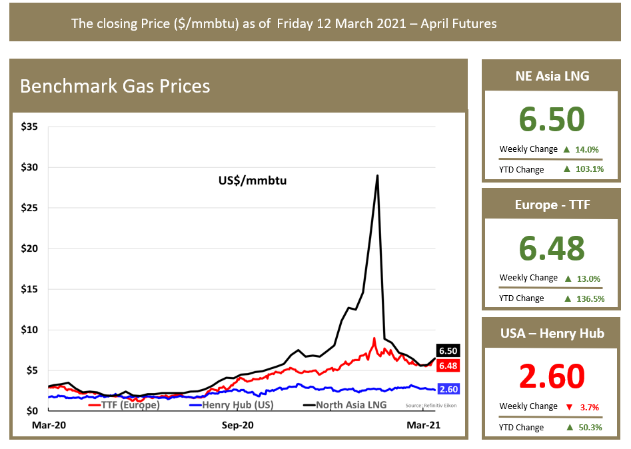The height and width of the screenshot is (449, 631).
Task: Click the red down arrow beside Henry Hub weekly change
Action: coord(570,406)
